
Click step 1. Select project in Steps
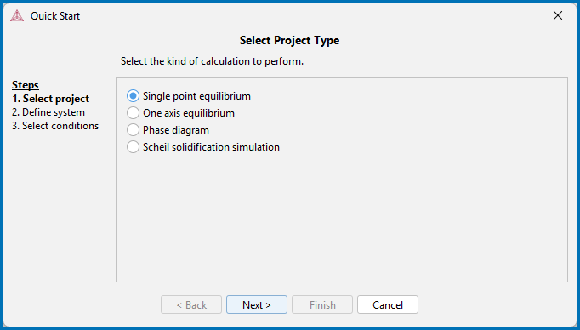pyautogui.click(x=51, y=99)
